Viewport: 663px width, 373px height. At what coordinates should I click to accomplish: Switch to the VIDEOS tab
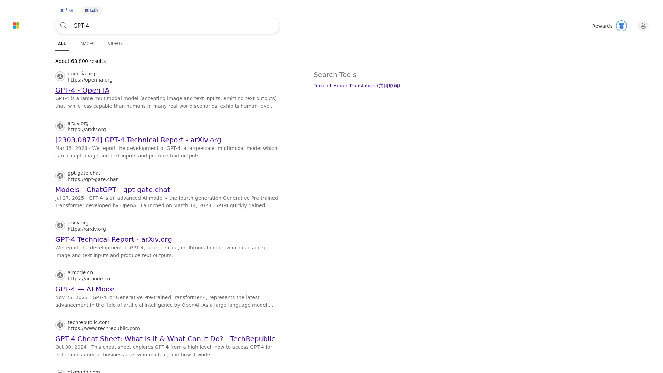point(115,44)
